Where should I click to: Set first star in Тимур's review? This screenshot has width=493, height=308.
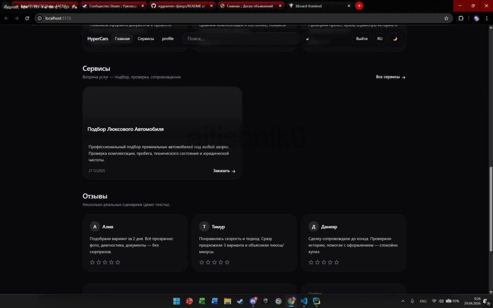(x=202, y=262)
